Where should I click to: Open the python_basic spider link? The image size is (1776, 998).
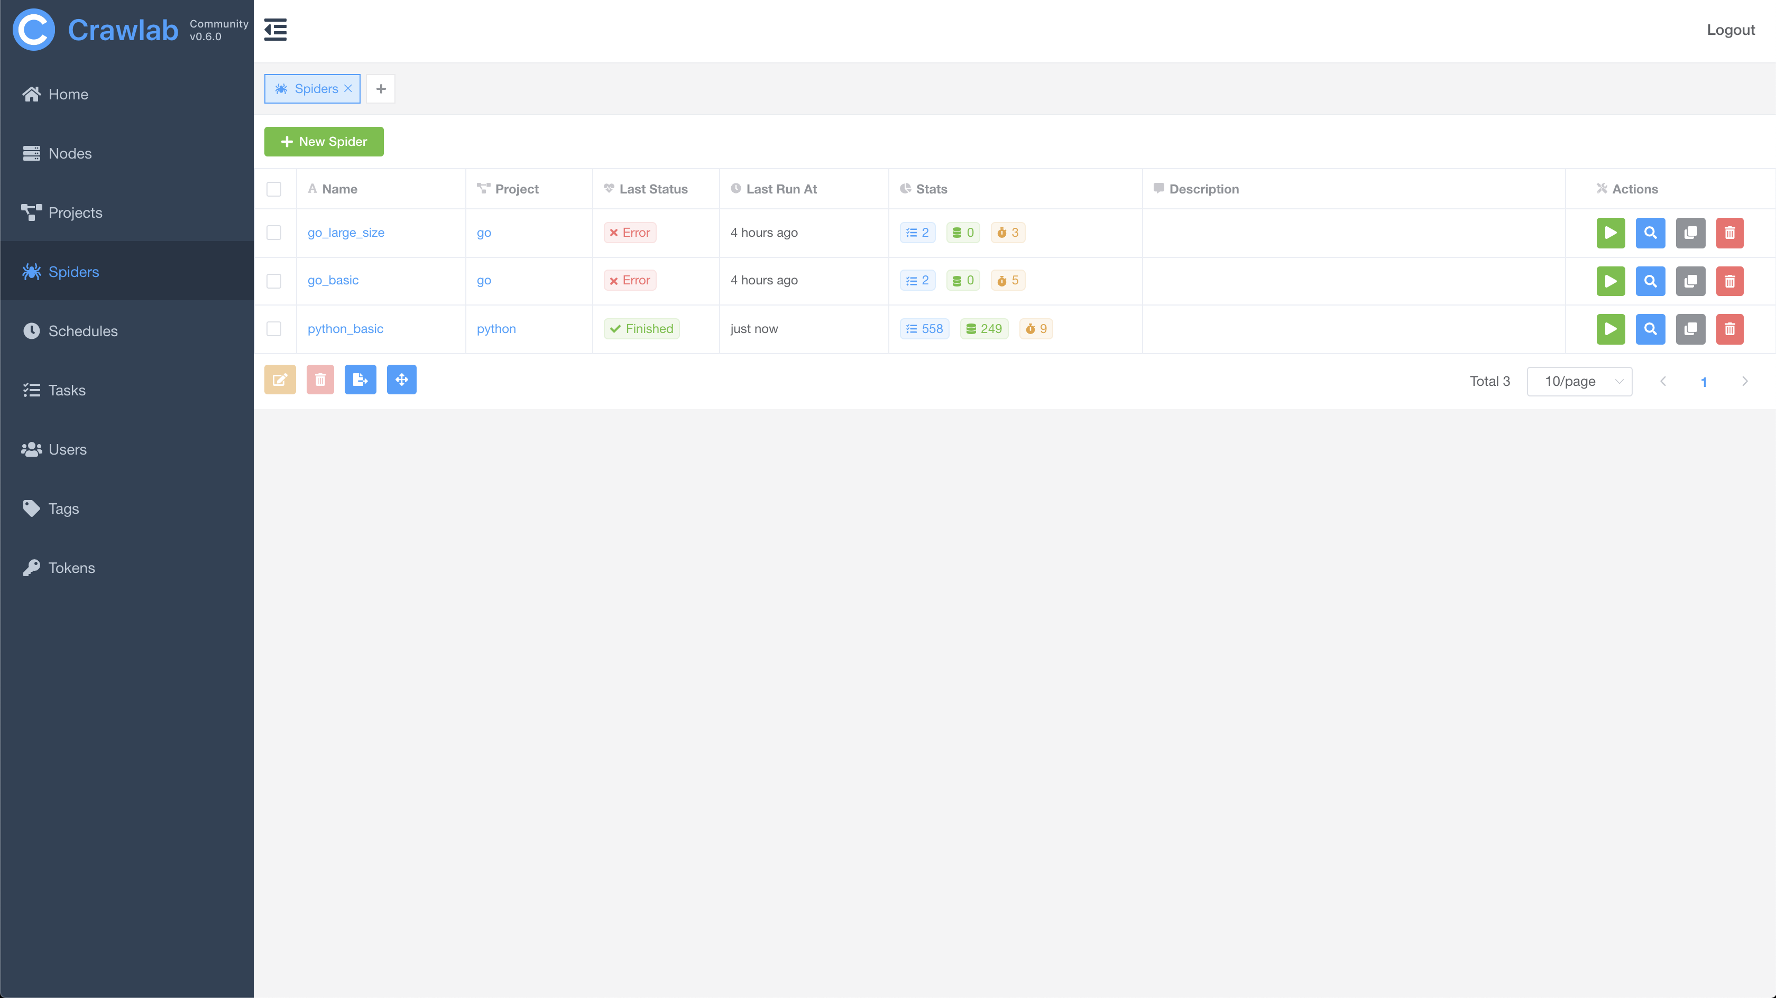click(x=345, y=329)
